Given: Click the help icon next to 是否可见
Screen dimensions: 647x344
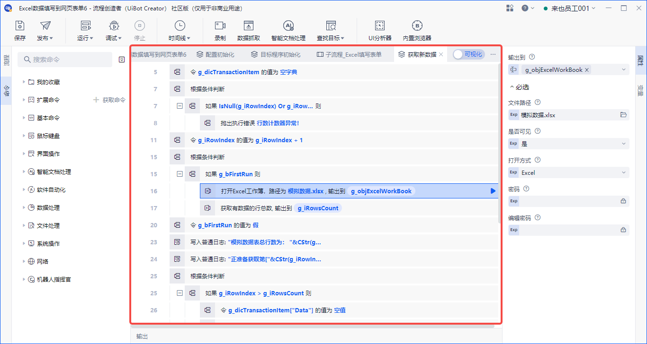Looking at the screenshot, I should click(538, 131).
